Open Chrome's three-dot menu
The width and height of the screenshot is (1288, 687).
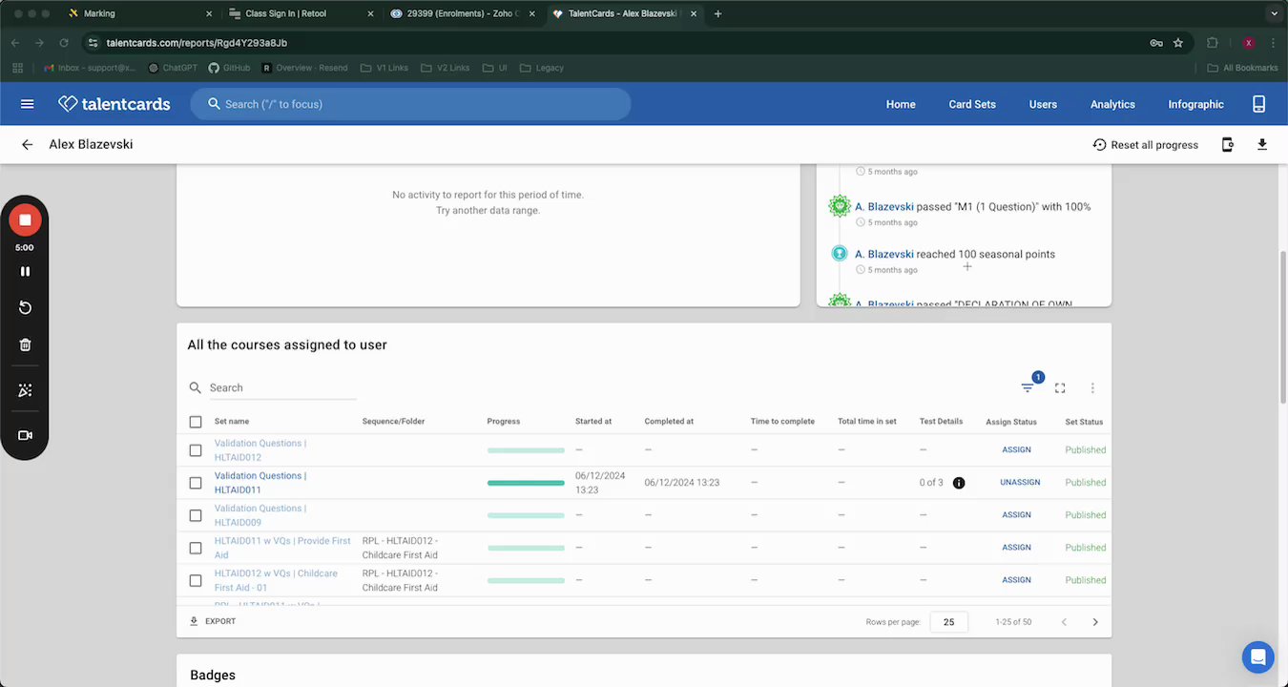1274,43
